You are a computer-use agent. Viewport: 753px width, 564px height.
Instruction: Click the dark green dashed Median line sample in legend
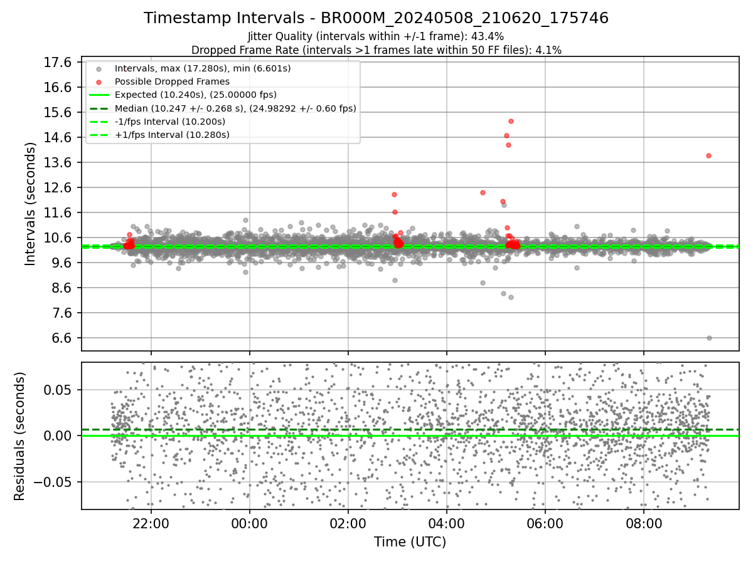tap(99, 108)
